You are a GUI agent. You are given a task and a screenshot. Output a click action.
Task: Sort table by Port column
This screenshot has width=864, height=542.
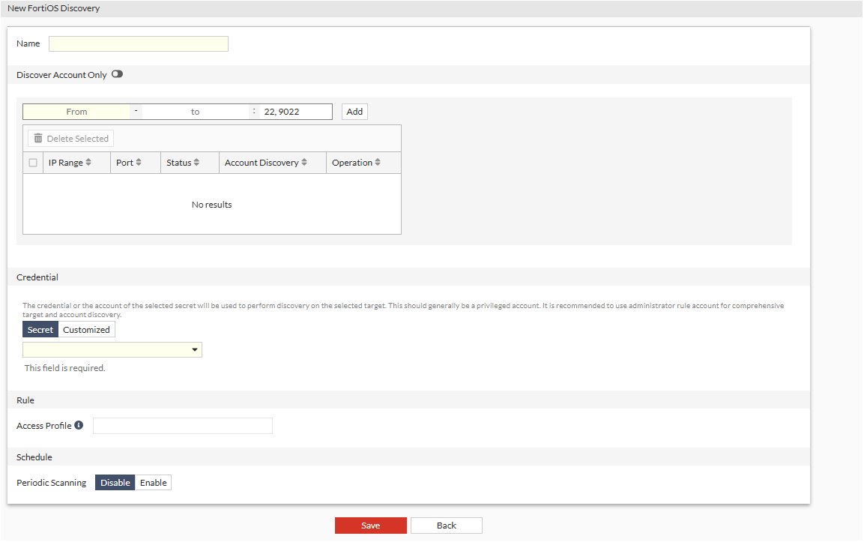point(135,163)
